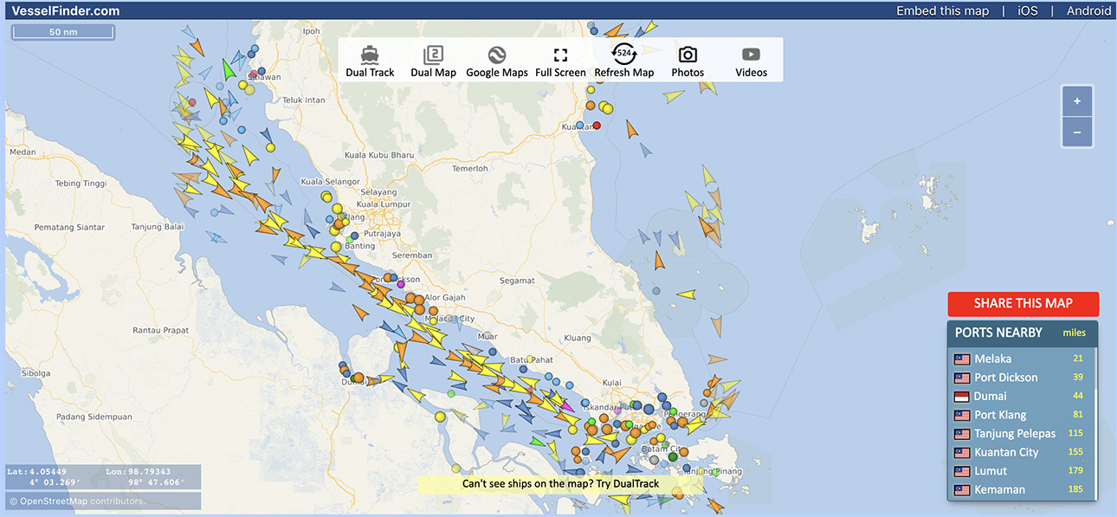The width and height of the screenshot is (1117, 517).
Task: Open the Photos camera icon
Action: (688, 55)
